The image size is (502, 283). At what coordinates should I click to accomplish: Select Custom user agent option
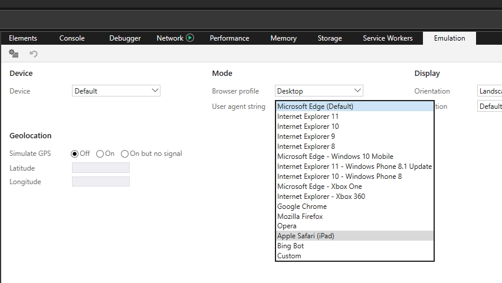[x=355, y=255]
